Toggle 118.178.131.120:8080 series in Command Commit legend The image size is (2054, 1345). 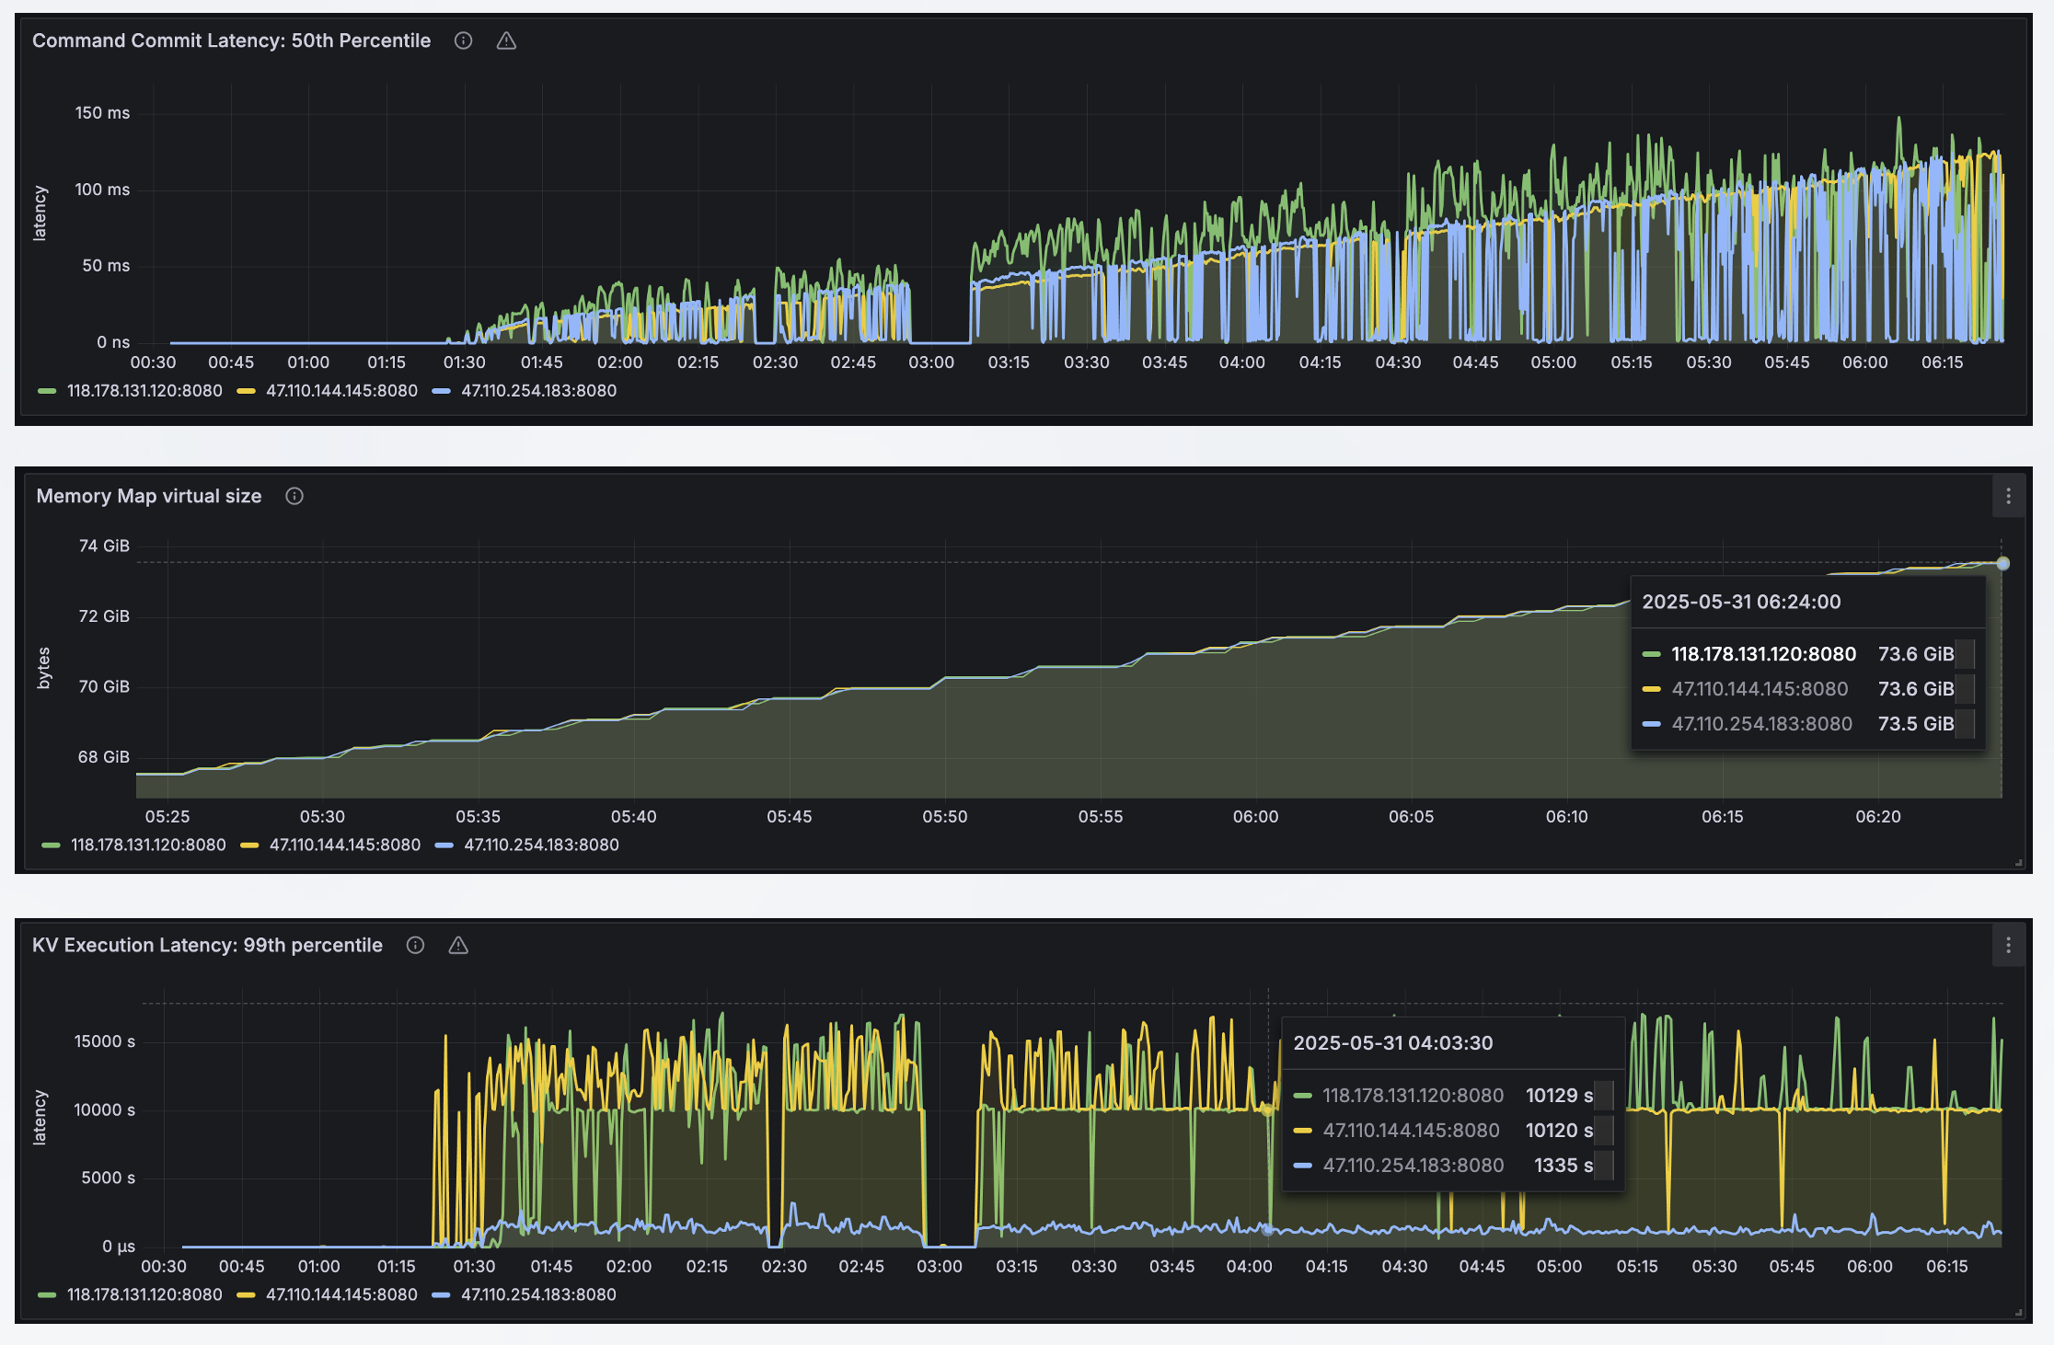pyautogui.click(x=144, y=390)
